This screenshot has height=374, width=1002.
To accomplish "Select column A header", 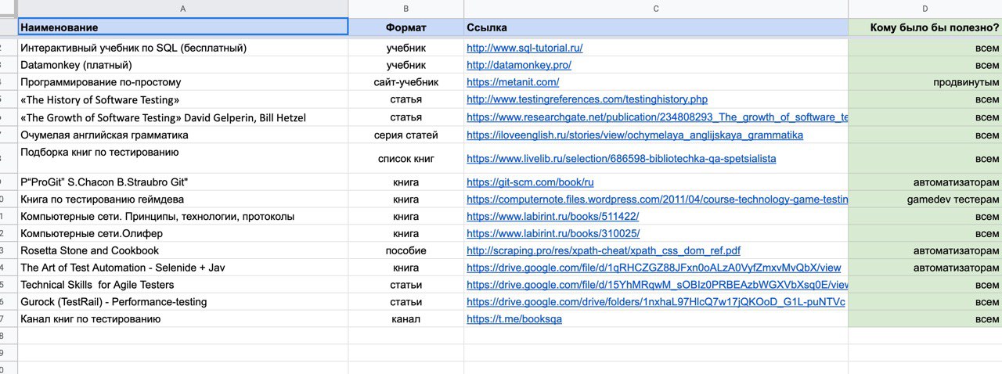I will click(183, 9).
